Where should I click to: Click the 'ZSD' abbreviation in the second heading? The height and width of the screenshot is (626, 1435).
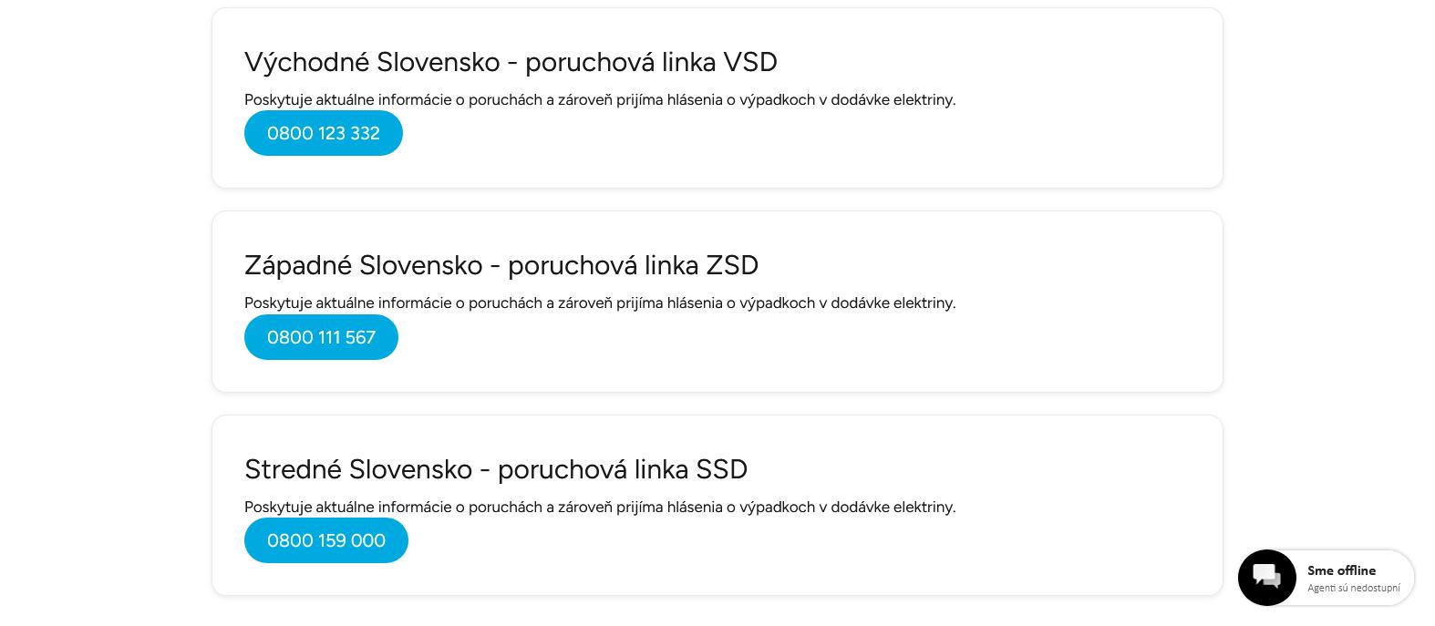point(731,265)
